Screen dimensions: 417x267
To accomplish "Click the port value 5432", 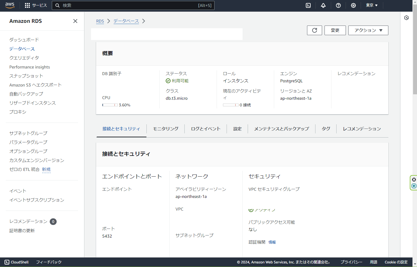I will tap(107, 236).
